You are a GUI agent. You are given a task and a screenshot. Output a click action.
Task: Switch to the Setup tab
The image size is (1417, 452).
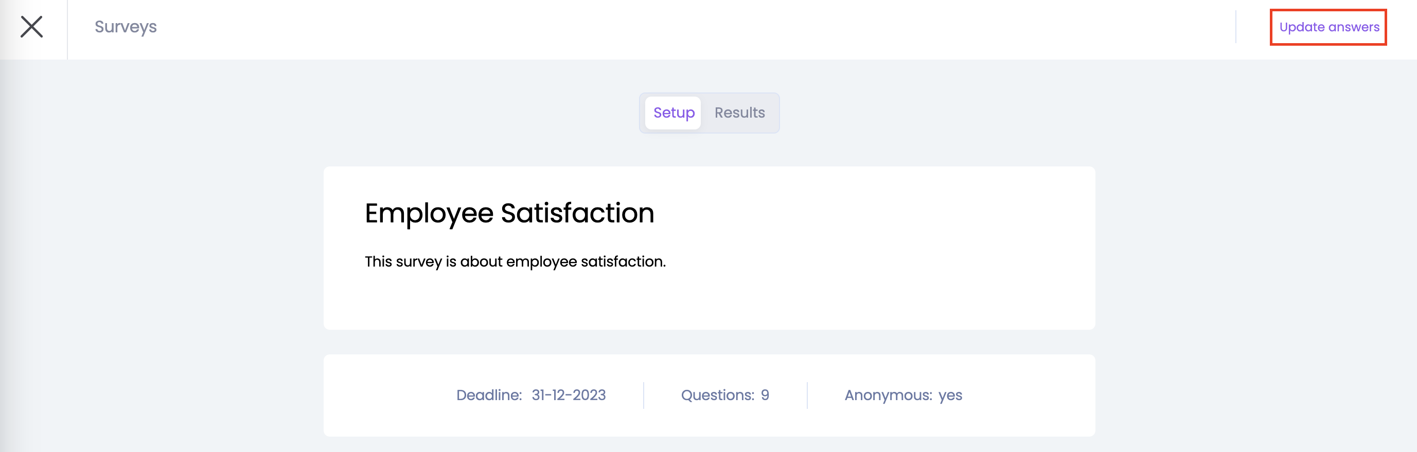tap(674, 112)
